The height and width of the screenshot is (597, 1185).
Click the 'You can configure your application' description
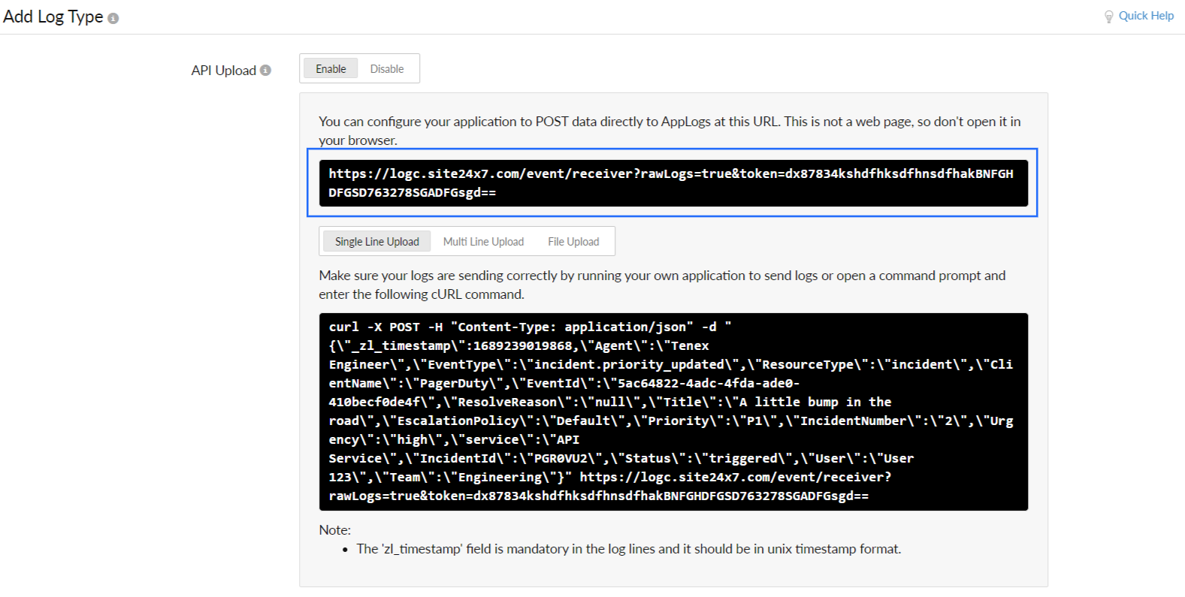(x=669, y=122)
